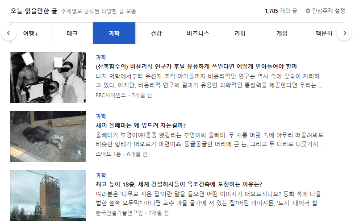Switch to the 책문화 tab

324,33
